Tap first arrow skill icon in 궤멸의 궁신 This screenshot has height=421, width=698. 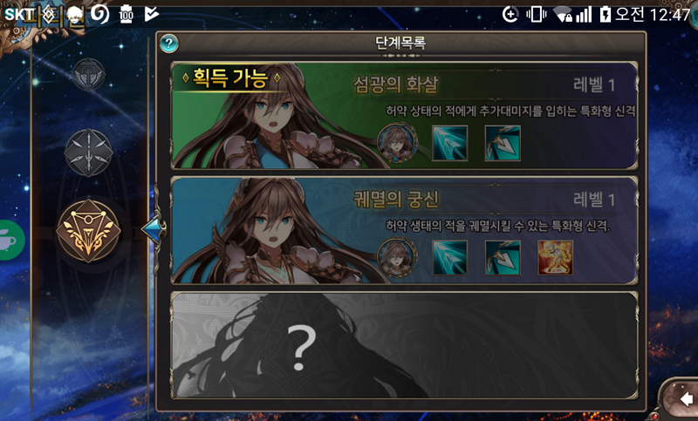(449, 258)
